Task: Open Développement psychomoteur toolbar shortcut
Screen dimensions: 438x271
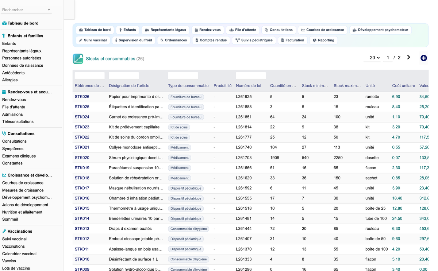Action: pos(380,30)
